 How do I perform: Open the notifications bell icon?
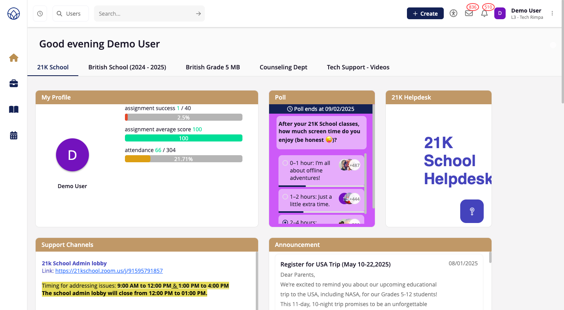click(x=484, y=13)
